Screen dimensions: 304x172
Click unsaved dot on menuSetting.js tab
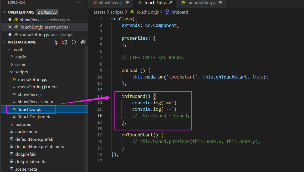point(220,2)
